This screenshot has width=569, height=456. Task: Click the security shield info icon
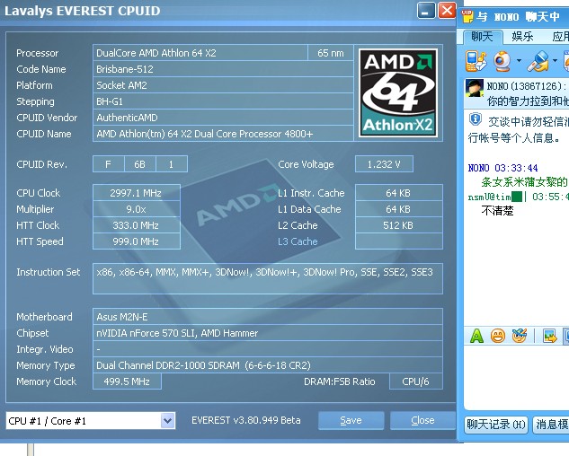click(x=475, y=118)
